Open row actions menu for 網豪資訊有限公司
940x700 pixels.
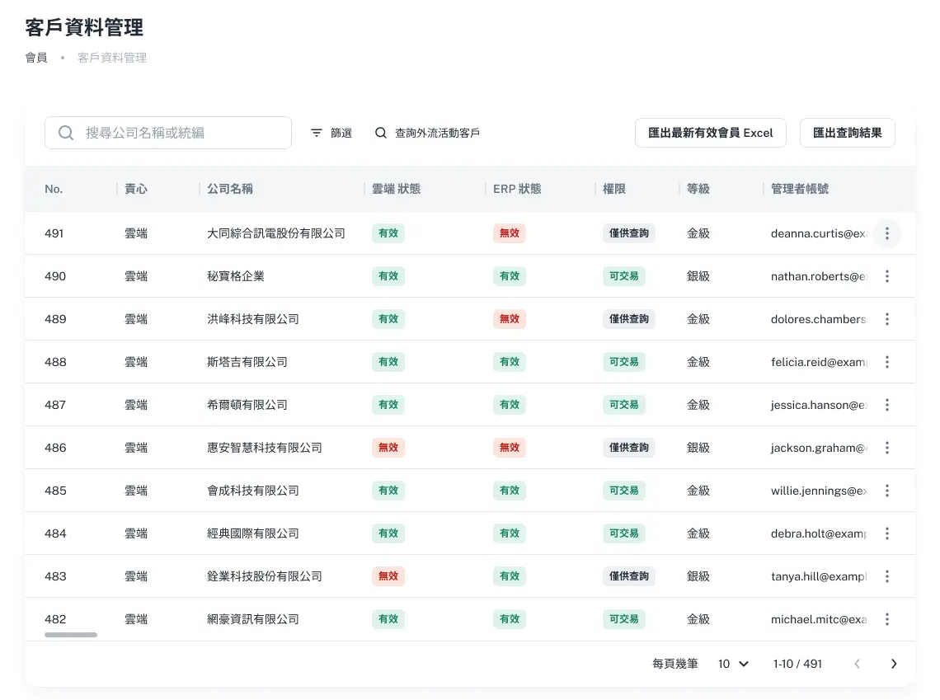(886, 619)
